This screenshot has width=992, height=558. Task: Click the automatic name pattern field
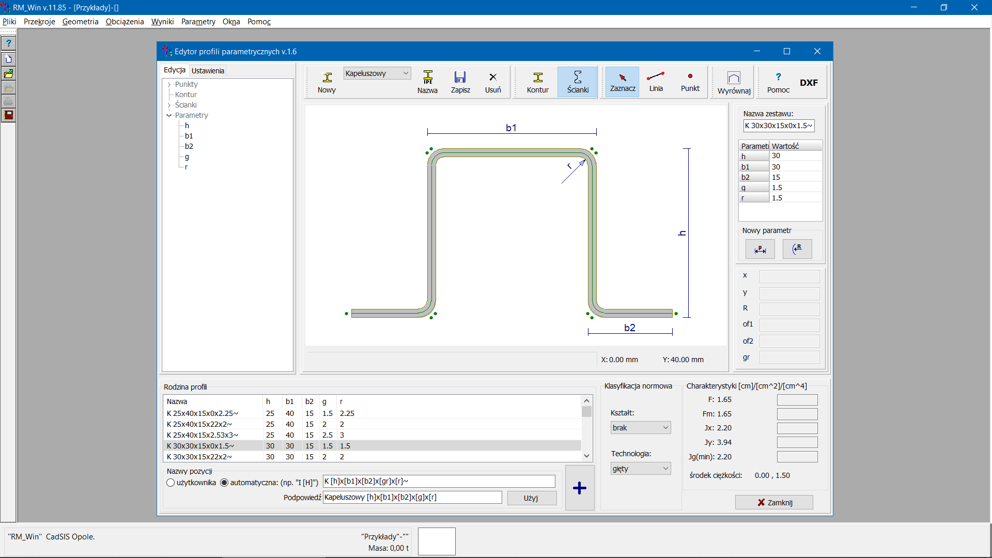tap(439, 482)
